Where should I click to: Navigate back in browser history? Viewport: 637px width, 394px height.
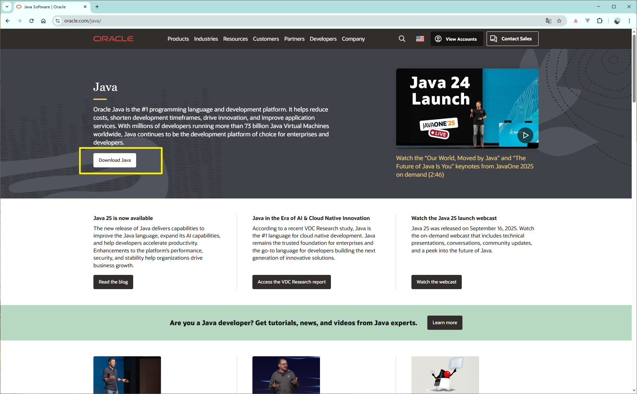tap(7, 21)
